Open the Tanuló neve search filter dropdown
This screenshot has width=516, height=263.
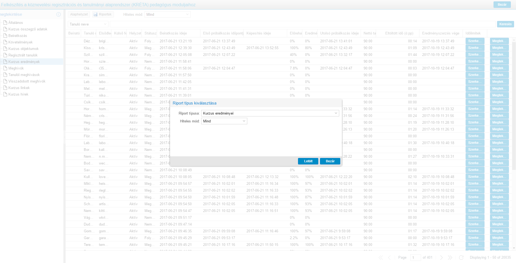point(105,24)
